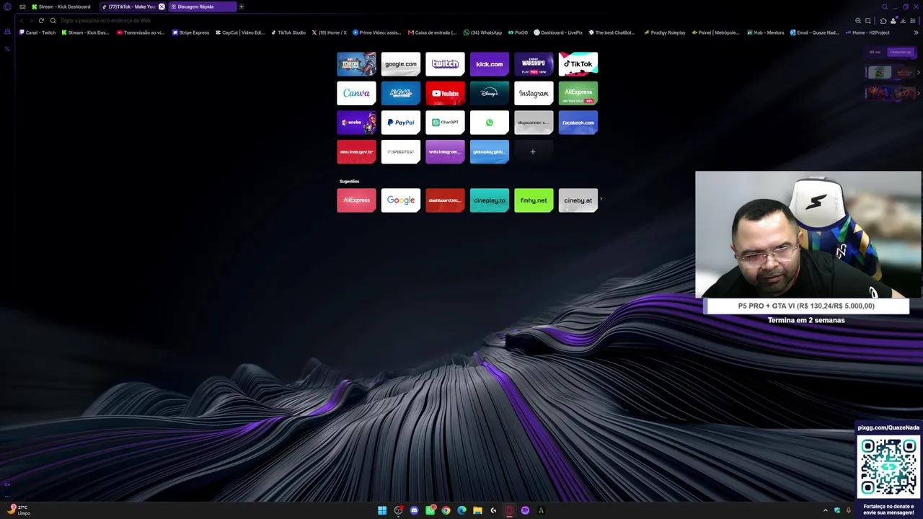
Task: Open the Home / X bookmark
Action: pyautogui.click(x=329, y=32)
